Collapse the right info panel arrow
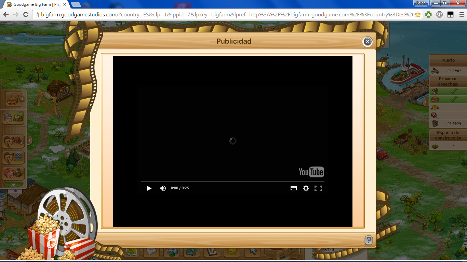The width and height of the screenshot is (467, 262). tap(426, 102)
